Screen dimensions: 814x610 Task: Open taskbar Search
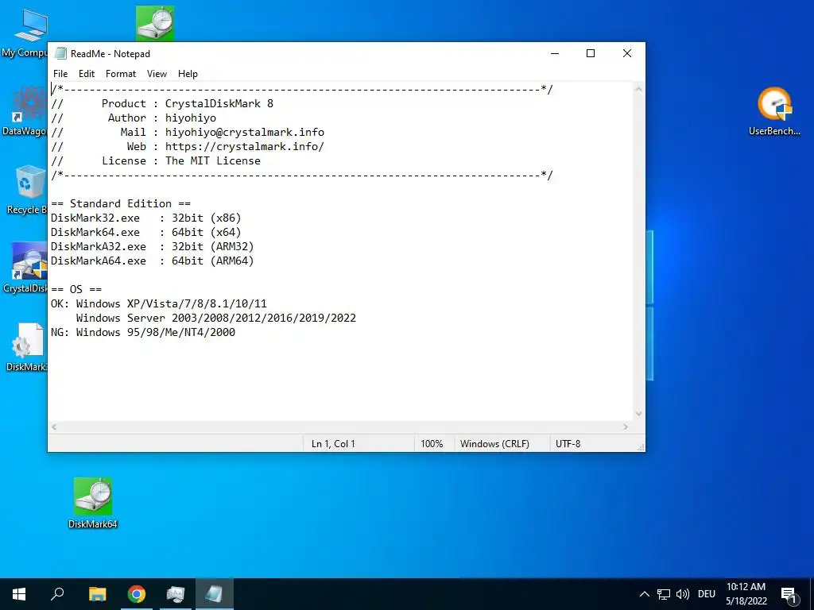point(57,594)
